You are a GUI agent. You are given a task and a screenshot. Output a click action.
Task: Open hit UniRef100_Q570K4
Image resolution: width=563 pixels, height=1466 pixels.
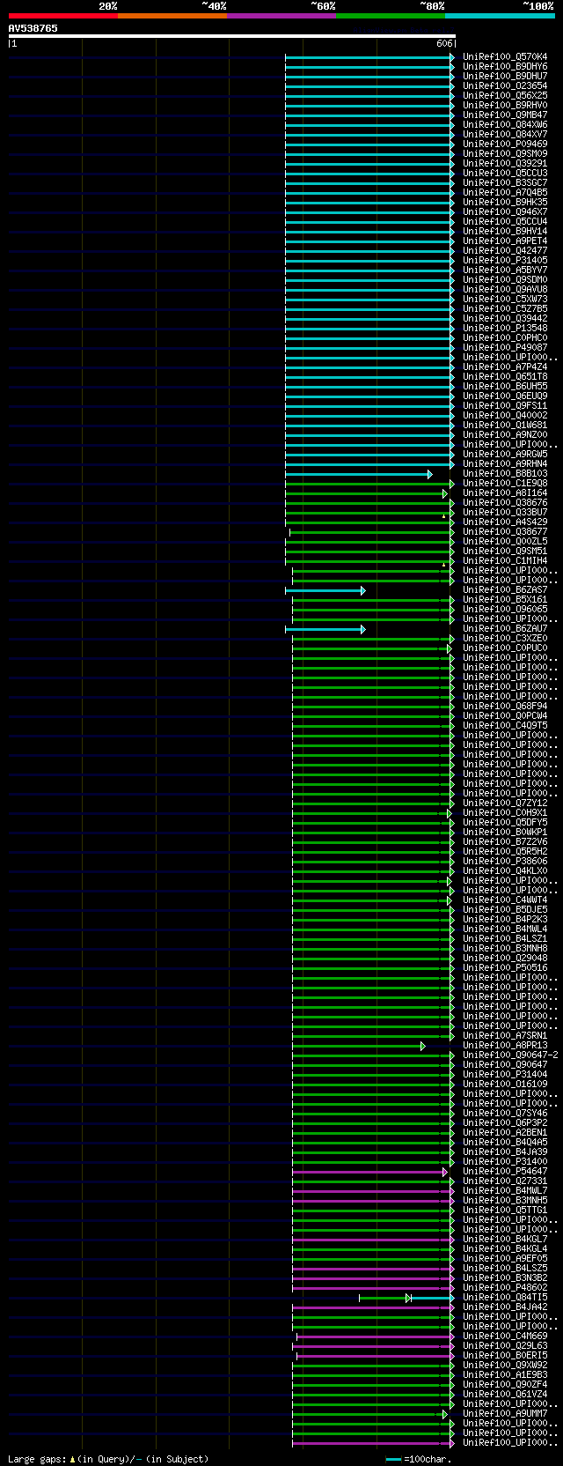tap(505, 57)
